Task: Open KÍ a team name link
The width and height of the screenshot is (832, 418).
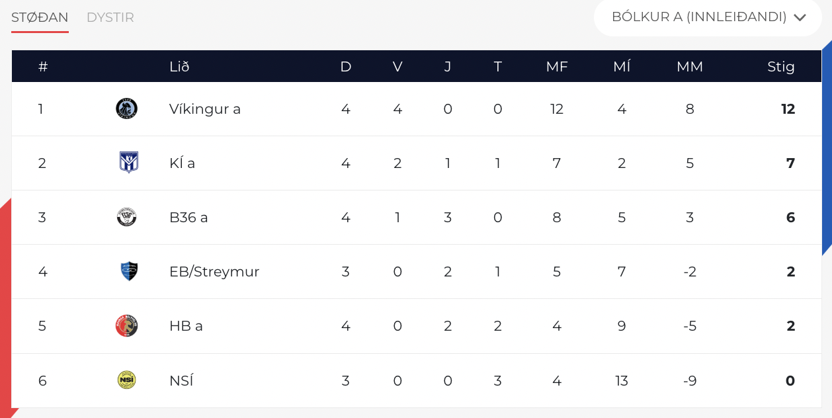Action: [x=182, y=163]
